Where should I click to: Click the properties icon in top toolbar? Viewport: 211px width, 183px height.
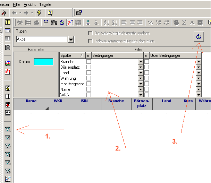(79, 13)
